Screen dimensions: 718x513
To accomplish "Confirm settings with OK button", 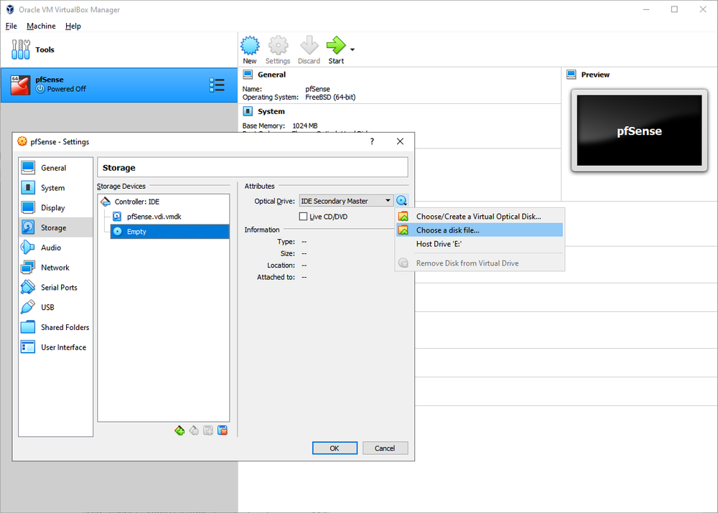I will tap(335, 448).
